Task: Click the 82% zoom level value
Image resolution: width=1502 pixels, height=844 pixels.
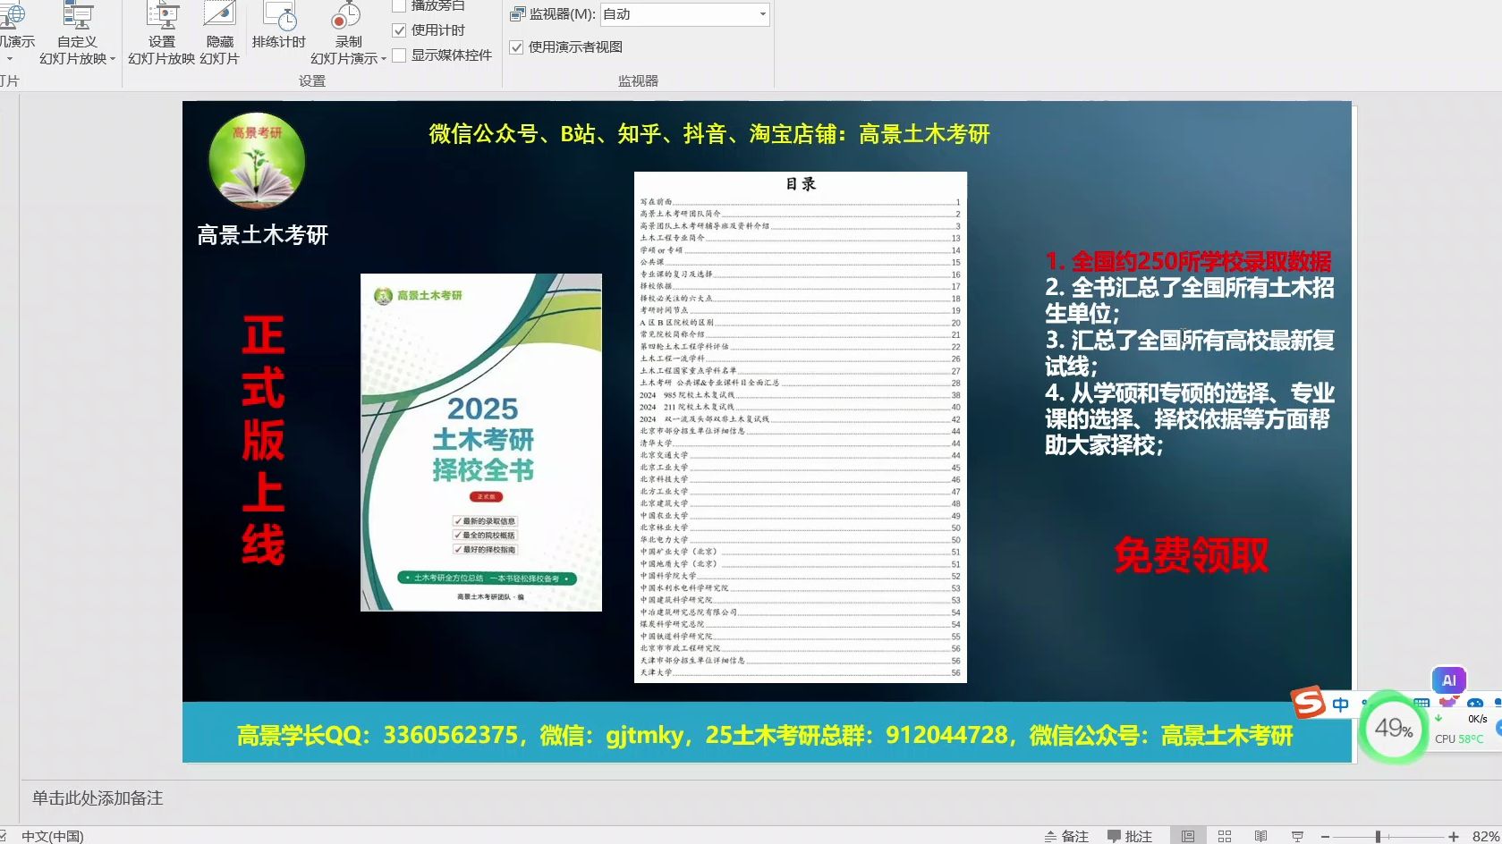Action: [1485, 837]
